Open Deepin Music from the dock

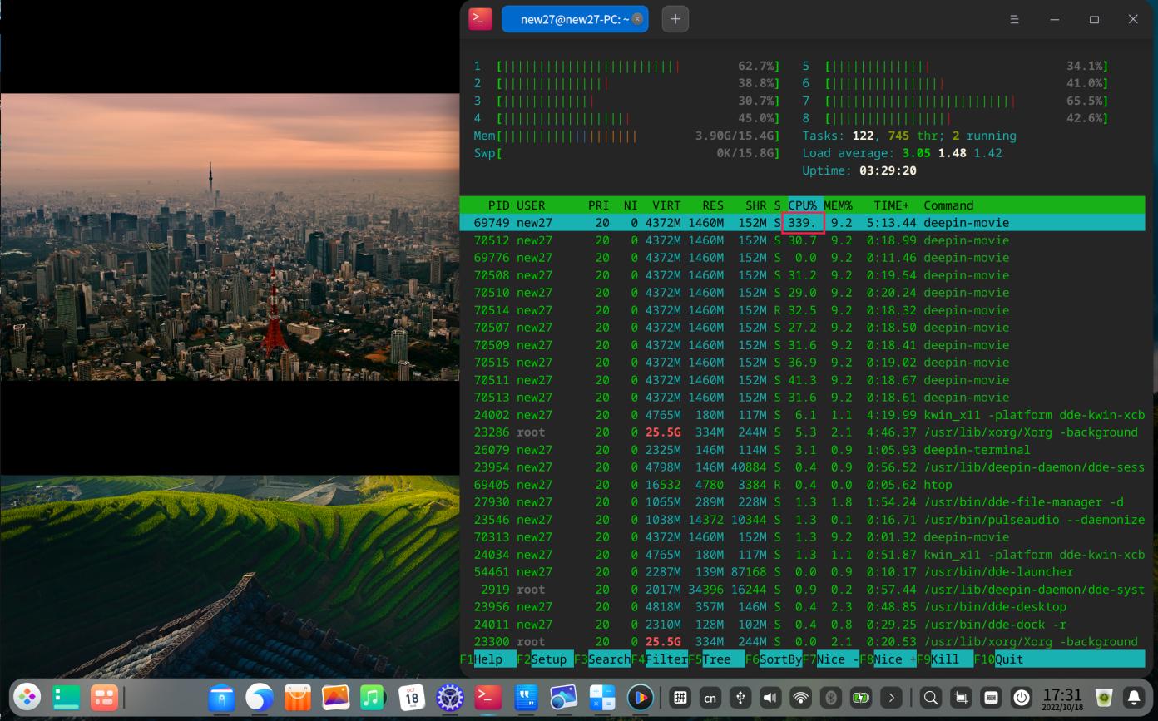click(373, 697)
